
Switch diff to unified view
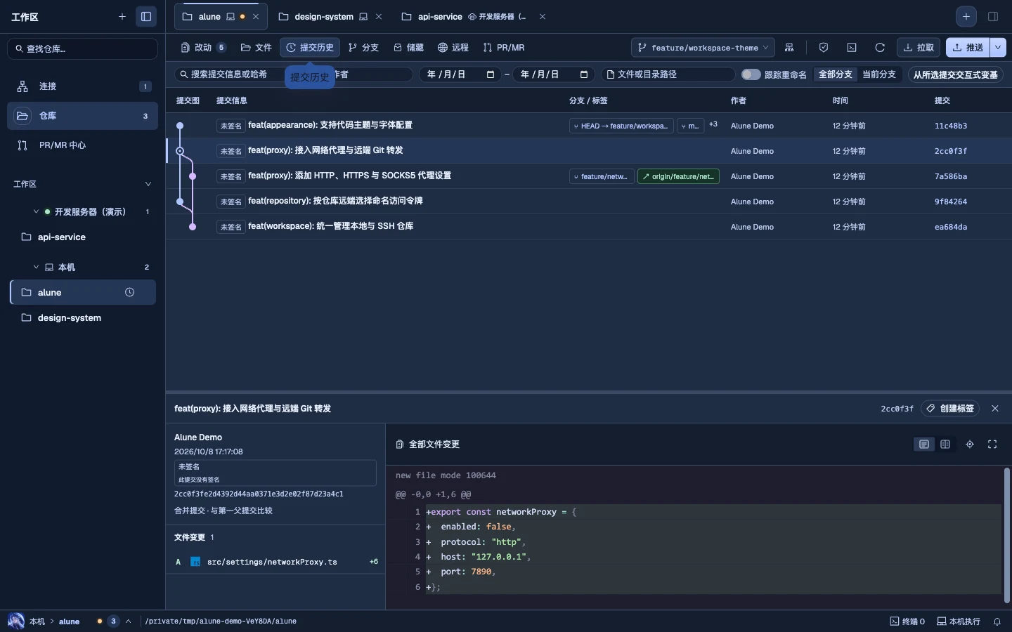924,444
